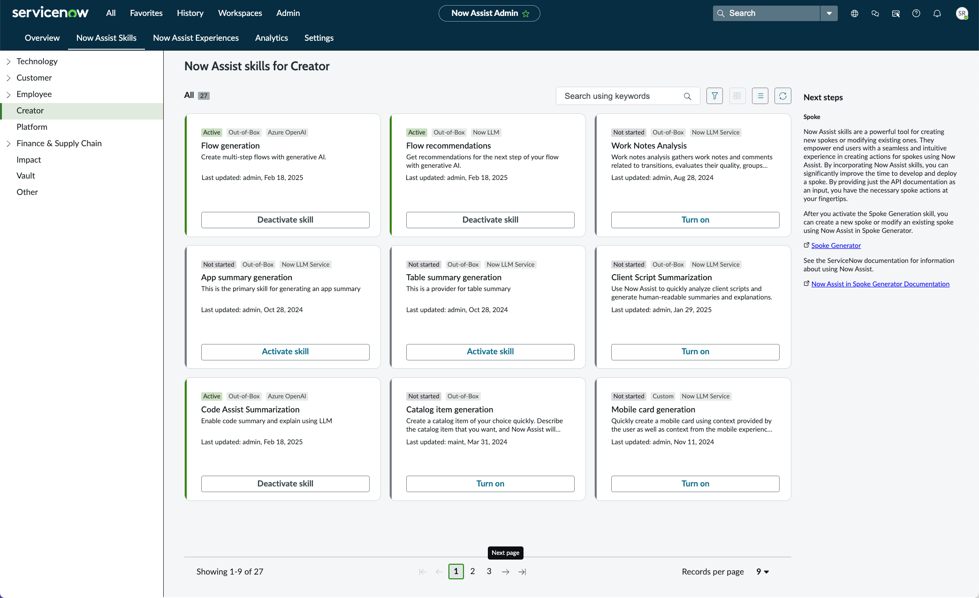Click the ServiceNow logo

coord(50,13)
